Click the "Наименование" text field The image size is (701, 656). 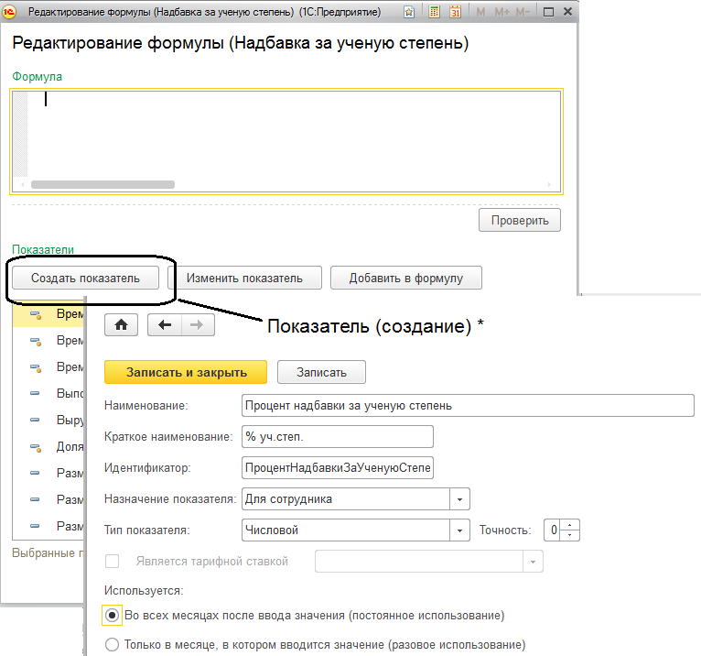[x=467, y=405]
